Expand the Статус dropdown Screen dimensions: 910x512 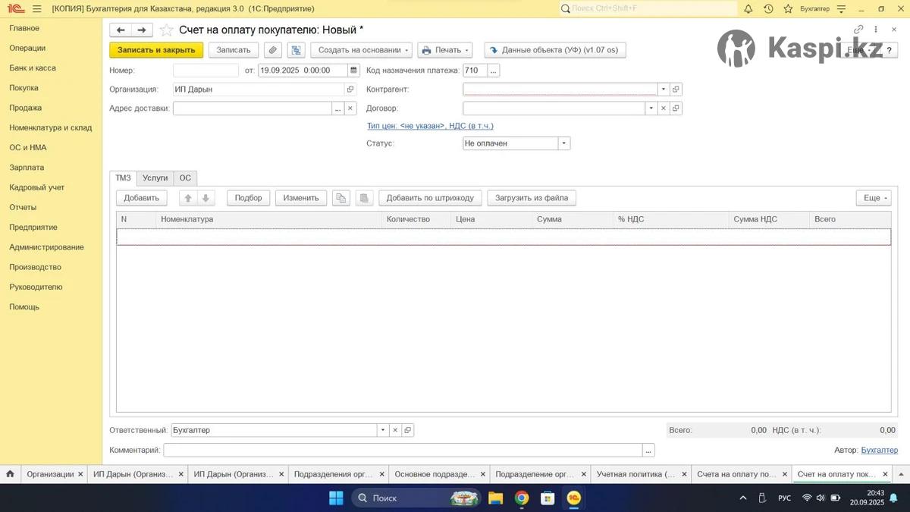click(563, 143)
